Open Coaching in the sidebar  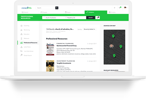(26, 26)
